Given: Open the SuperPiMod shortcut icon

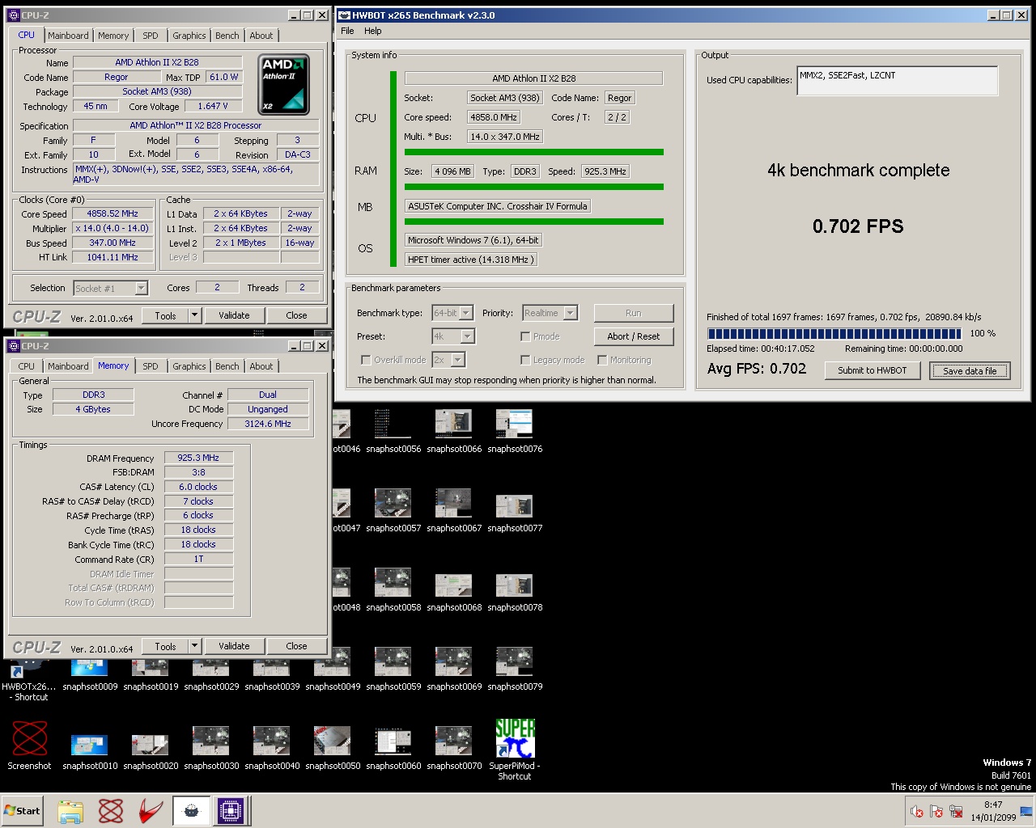Looking at the screenshot, I should tap(515, 750).
